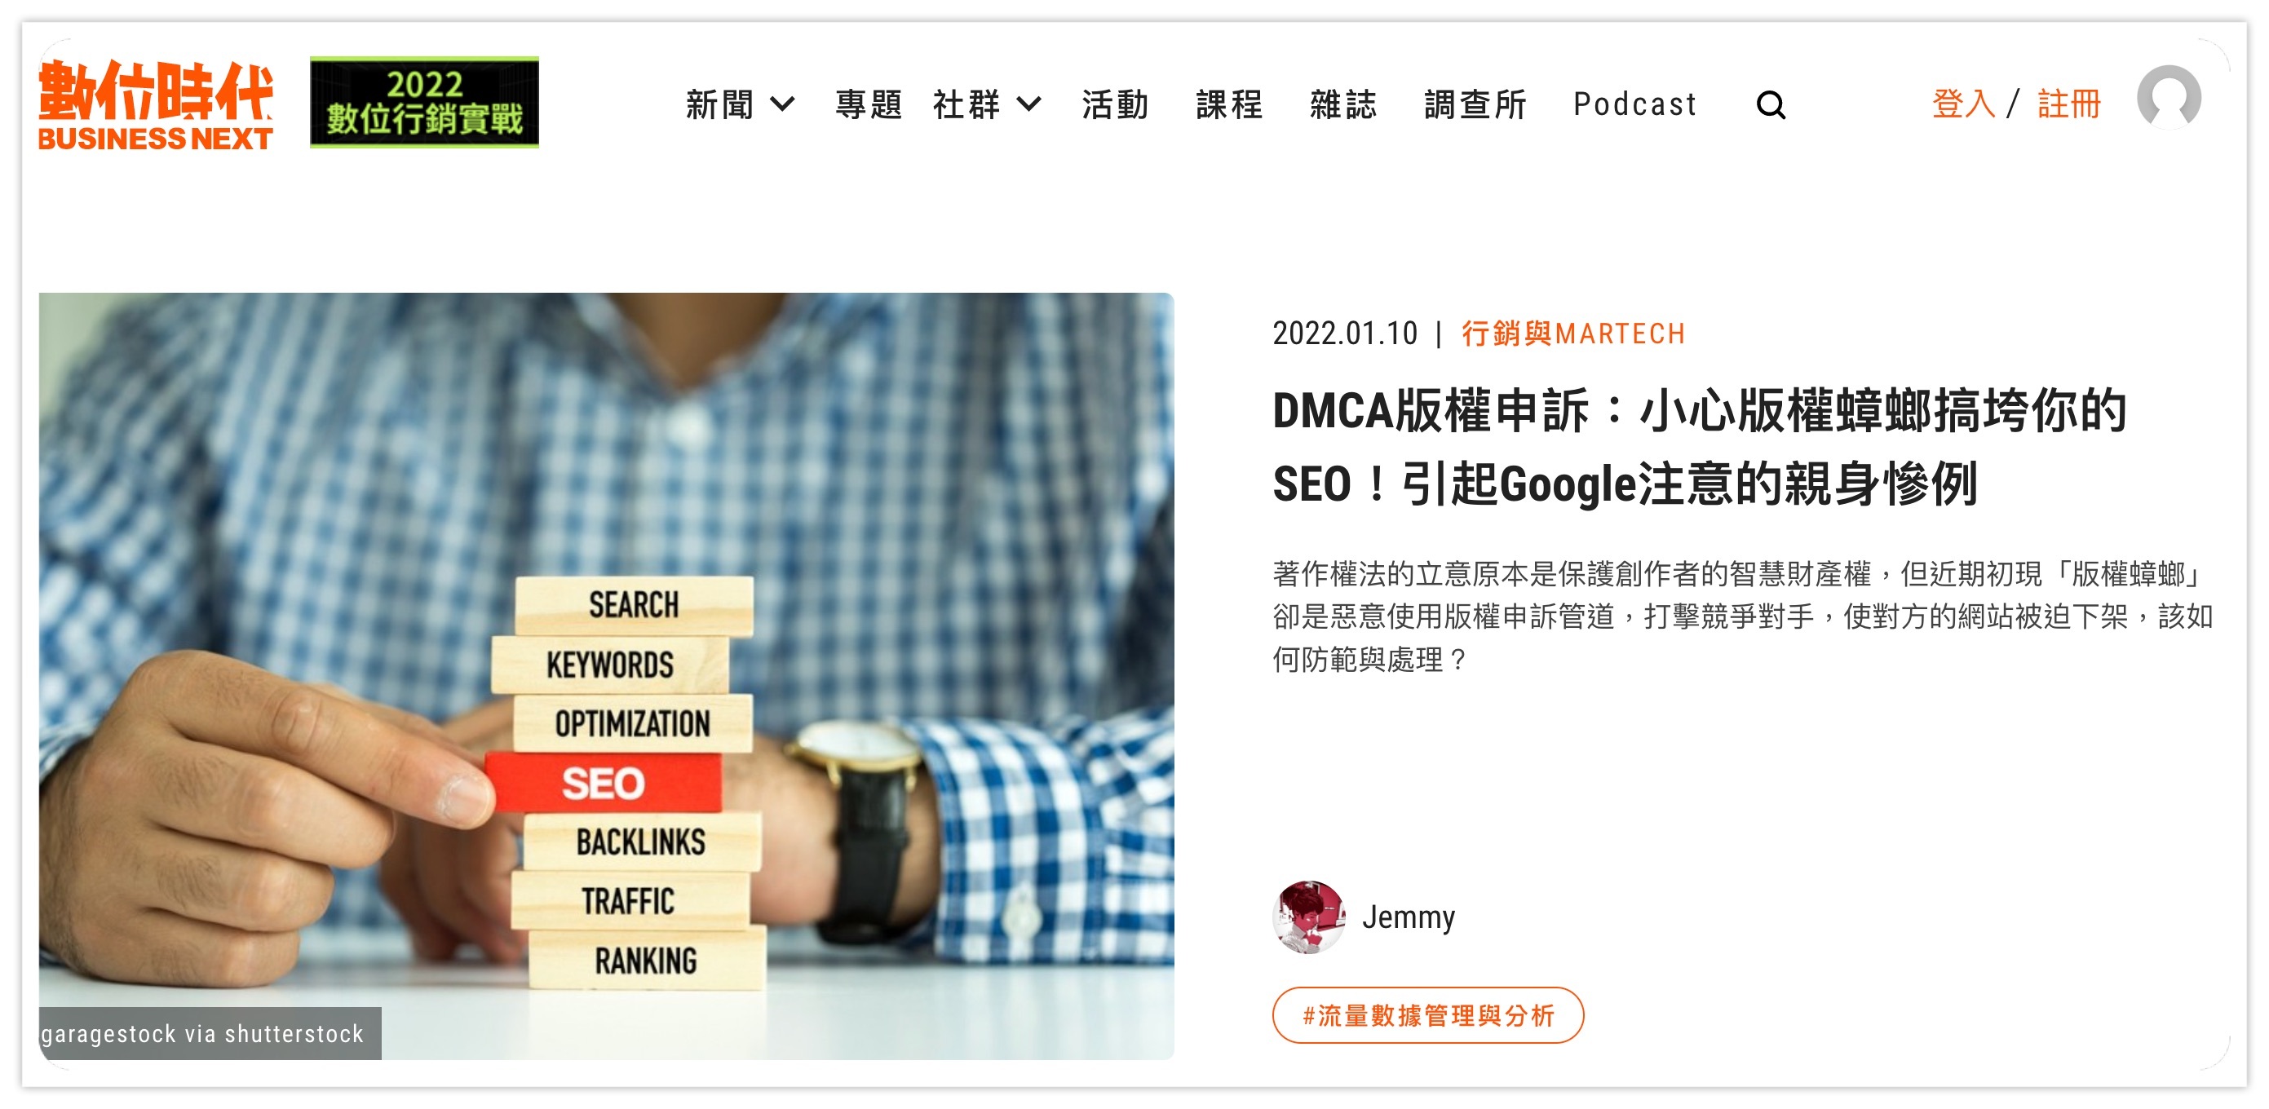
Task: Click the #流量數據管理與分析 tag button
Action: tap(1428, 1015)
